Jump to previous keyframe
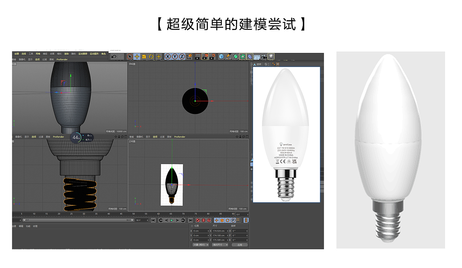The image size is (462, 268). click(x=161, y=220)
